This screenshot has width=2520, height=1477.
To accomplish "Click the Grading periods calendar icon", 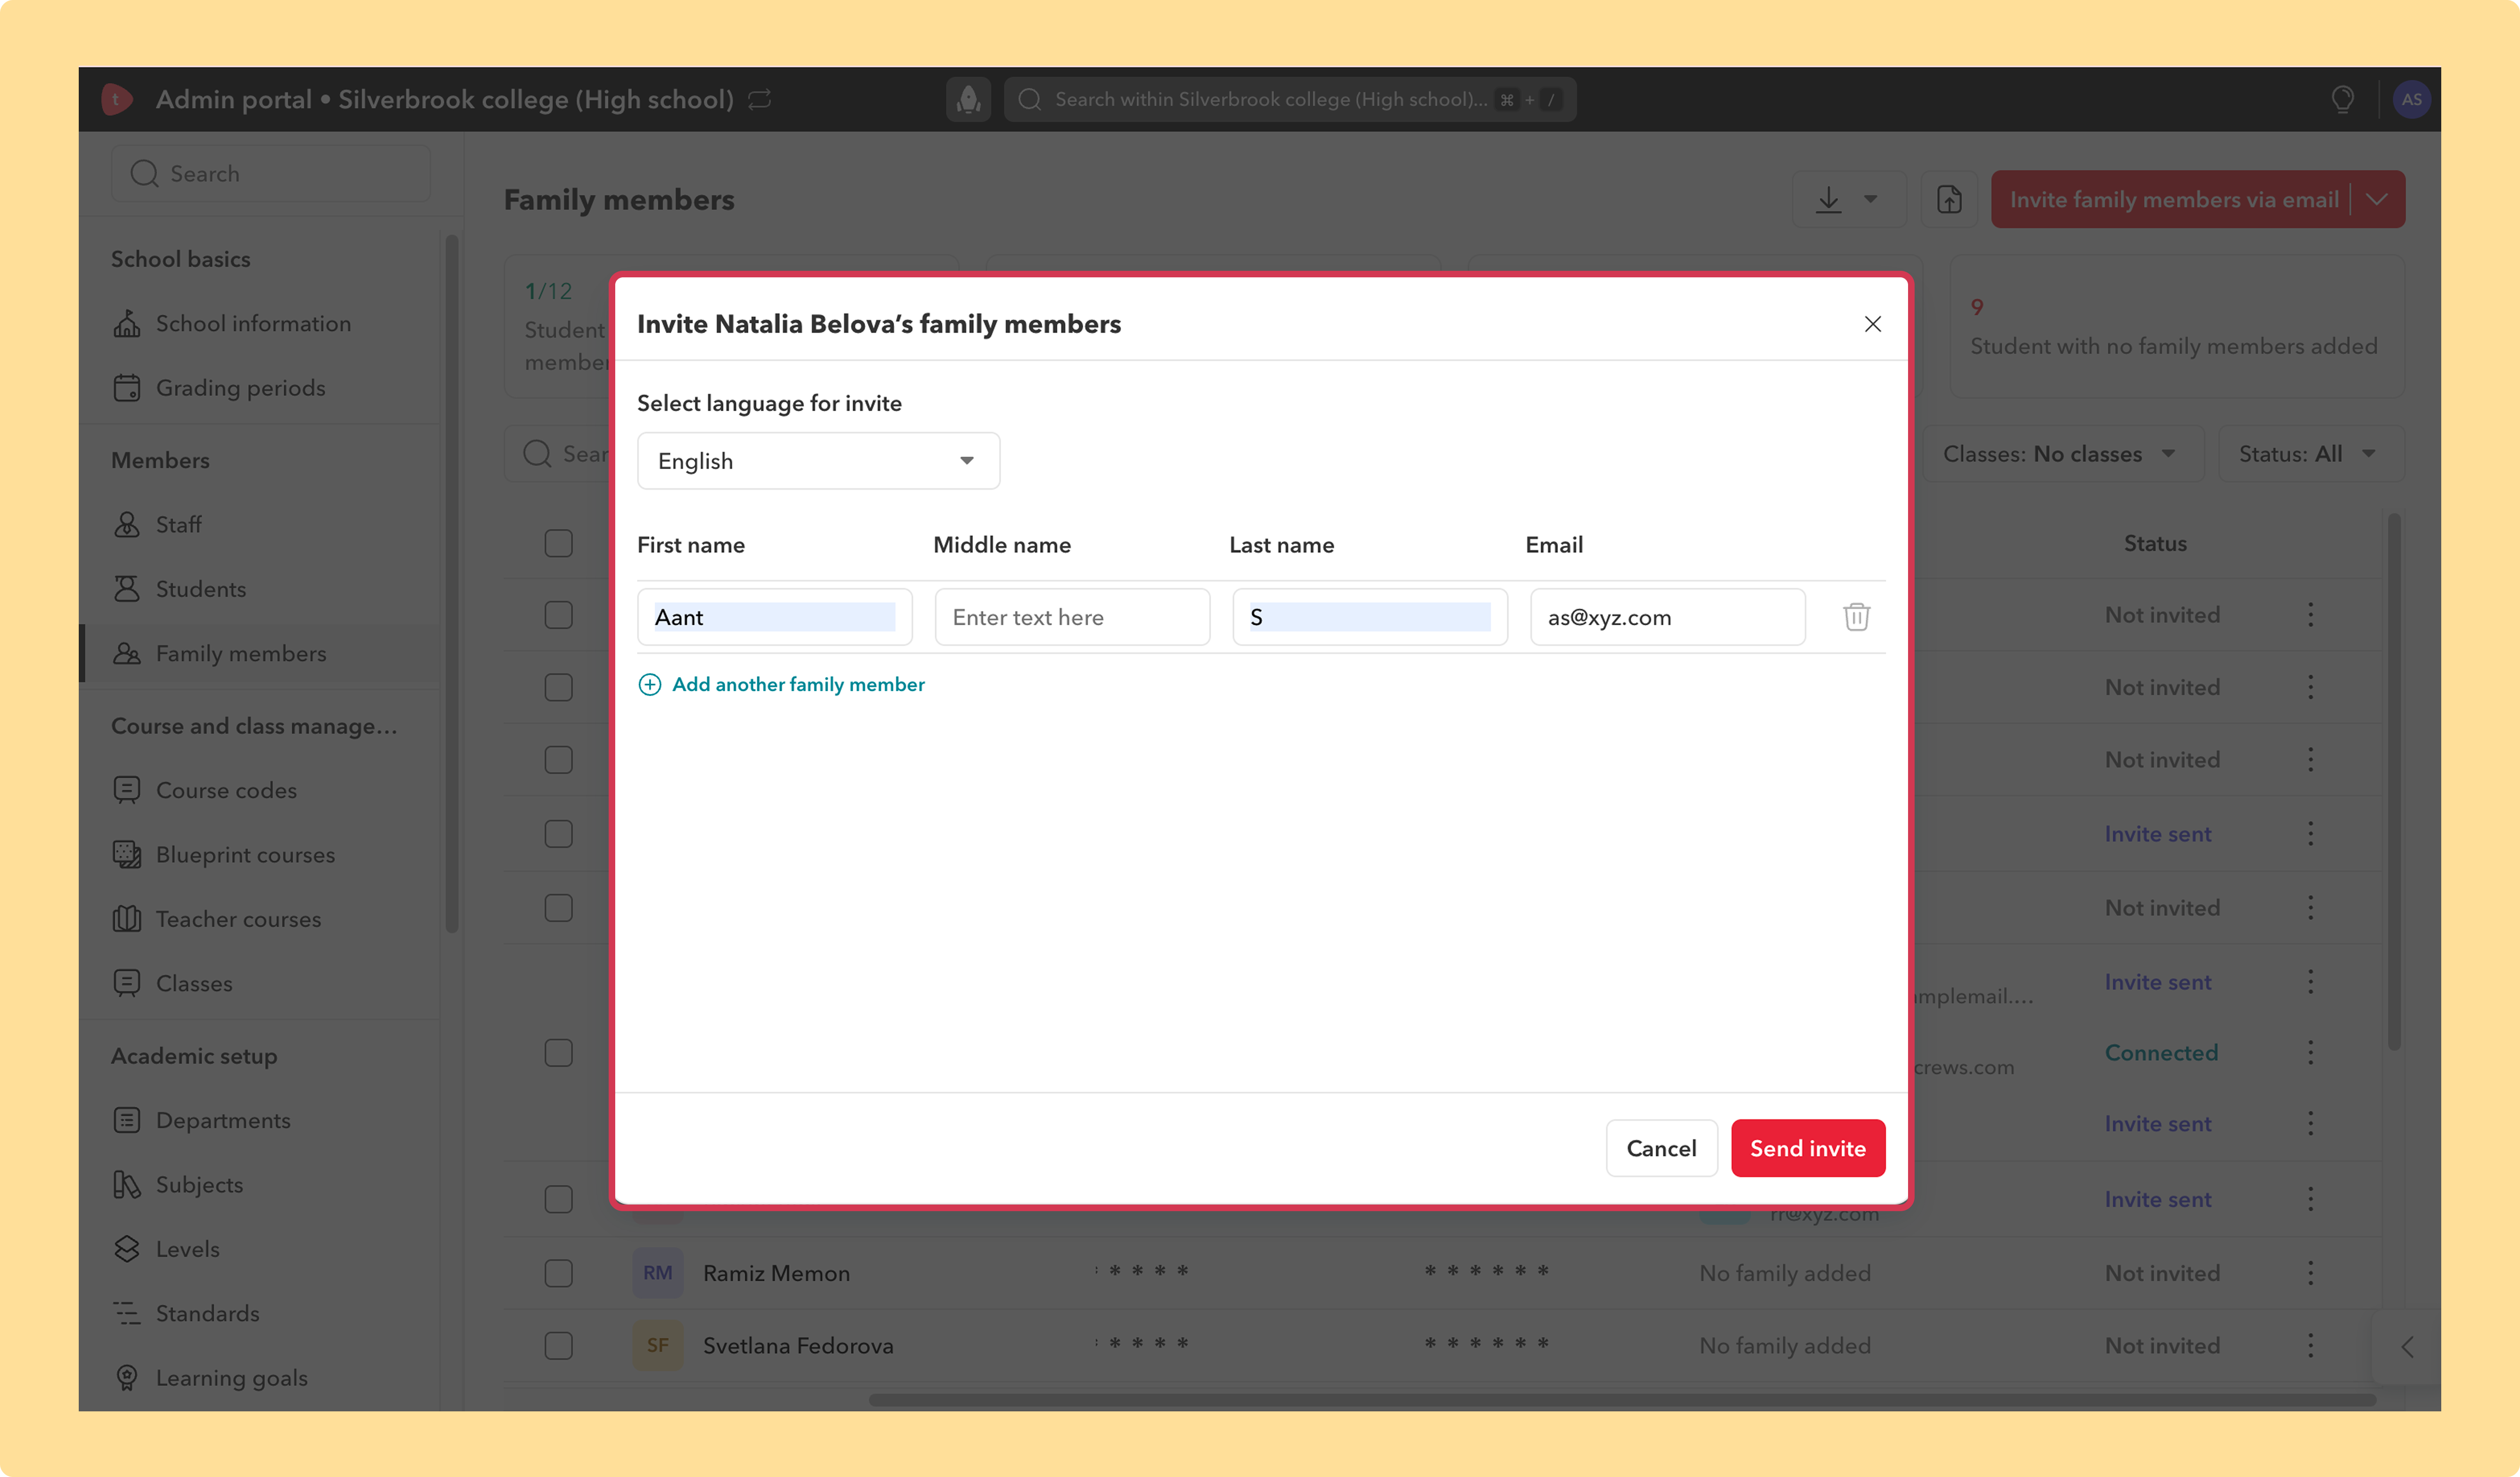I will pos(127,388).
